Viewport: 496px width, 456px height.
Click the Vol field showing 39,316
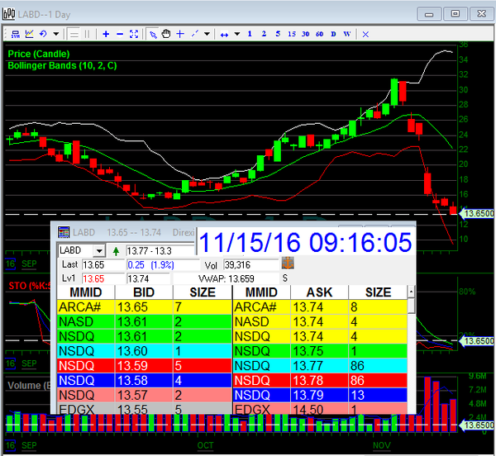[x=250, y=264]
